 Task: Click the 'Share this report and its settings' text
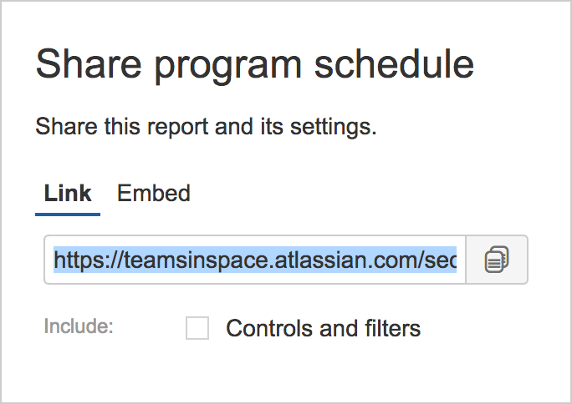point(206,127)
